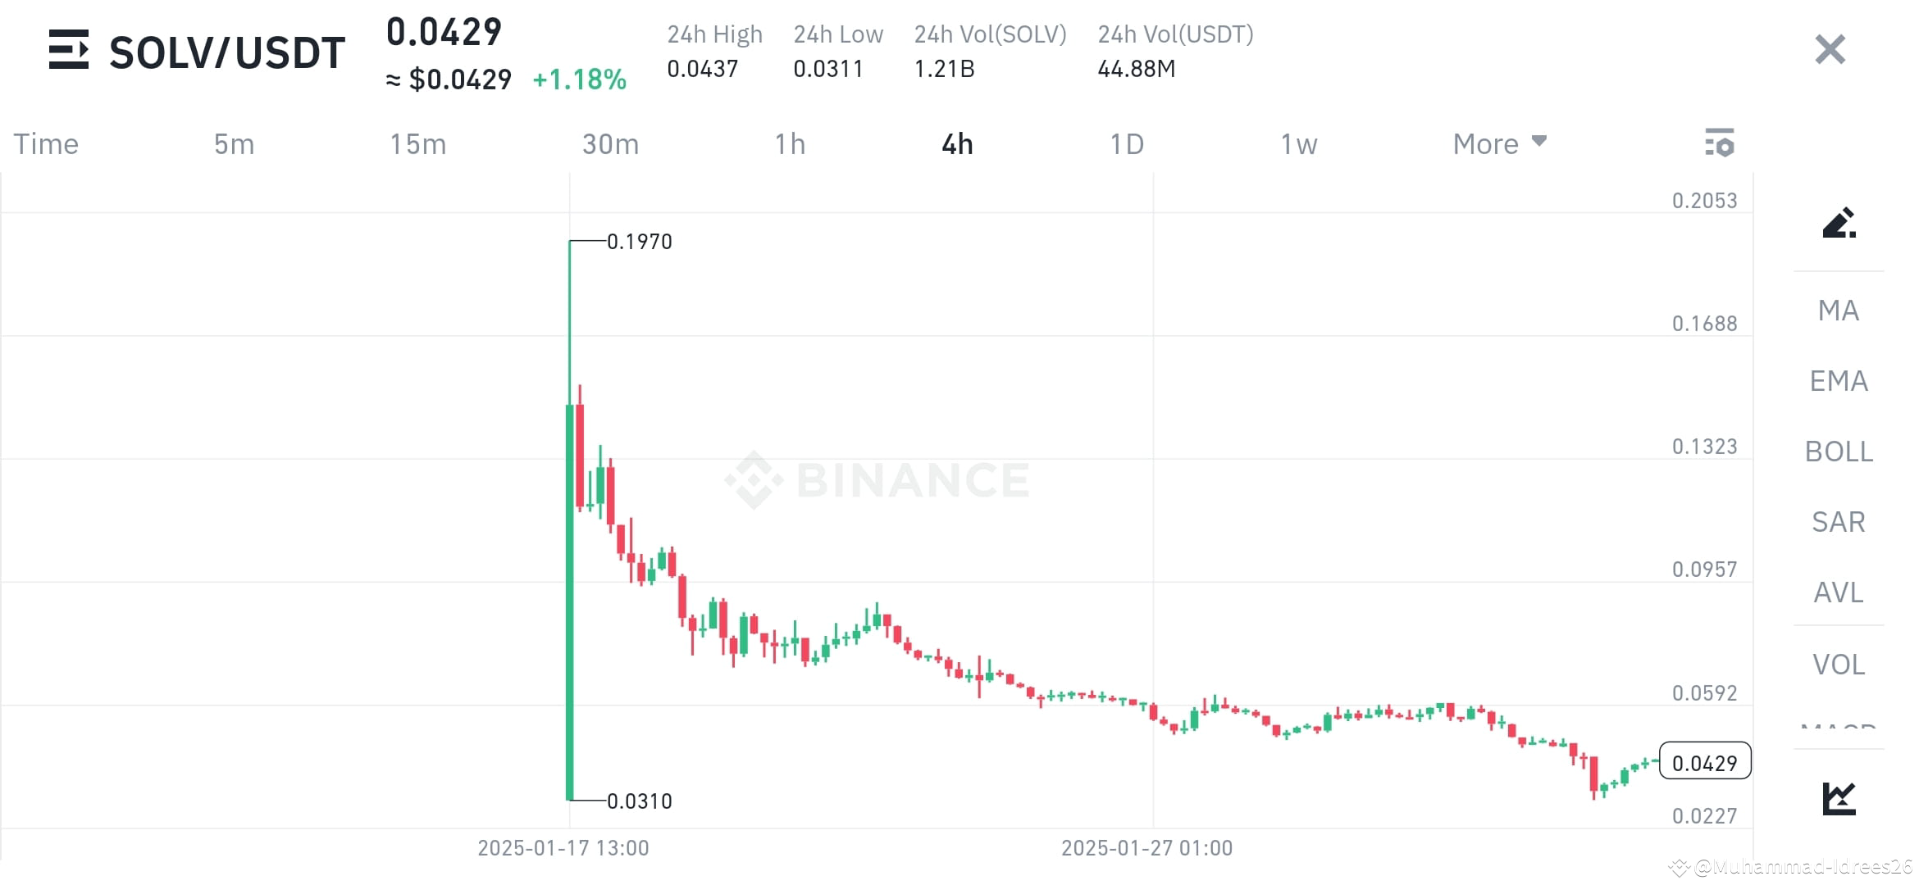Select the Time chart view
Screen dimensions: 1919x885
(x=45, y=143)
